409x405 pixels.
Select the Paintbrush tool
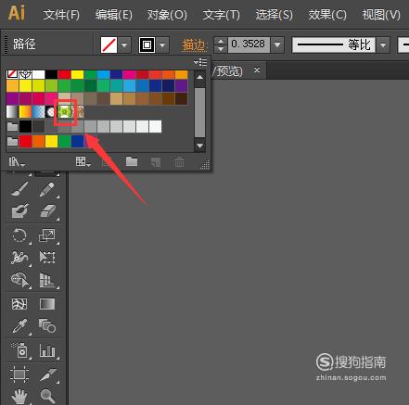[x=19, y=189]
